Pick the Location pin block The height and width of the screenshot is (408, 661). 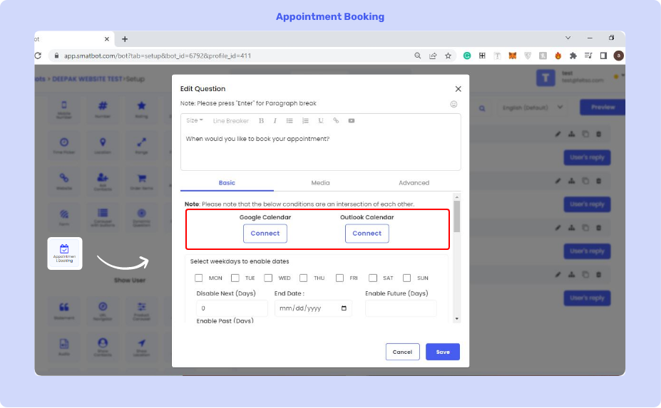coord(103,146)
